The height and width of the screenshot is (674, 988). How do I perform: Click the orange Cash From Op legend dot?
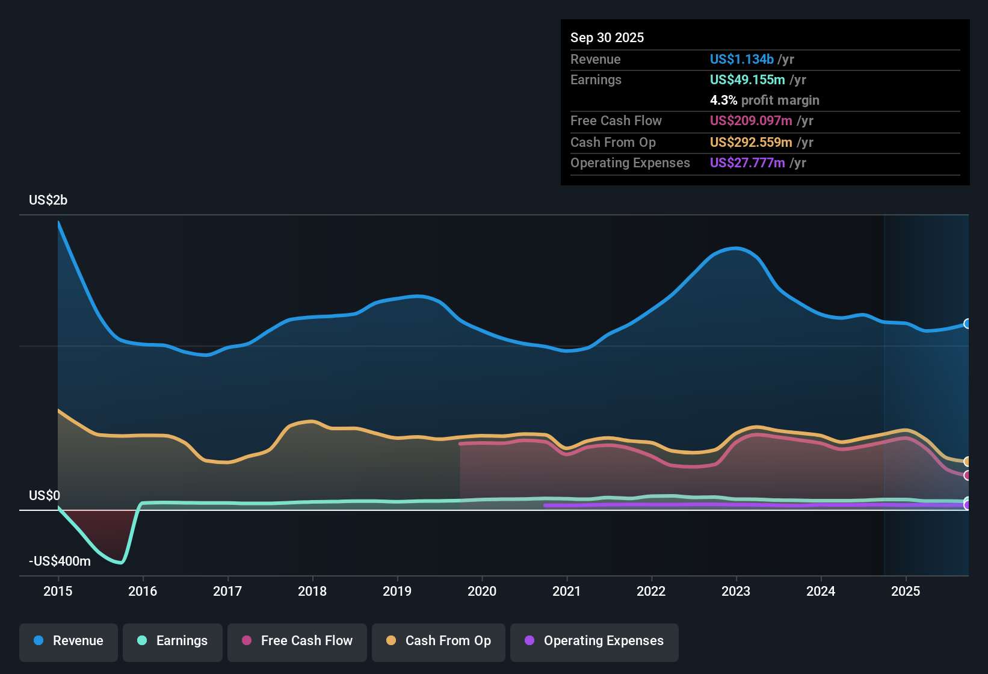pos(391,641)
